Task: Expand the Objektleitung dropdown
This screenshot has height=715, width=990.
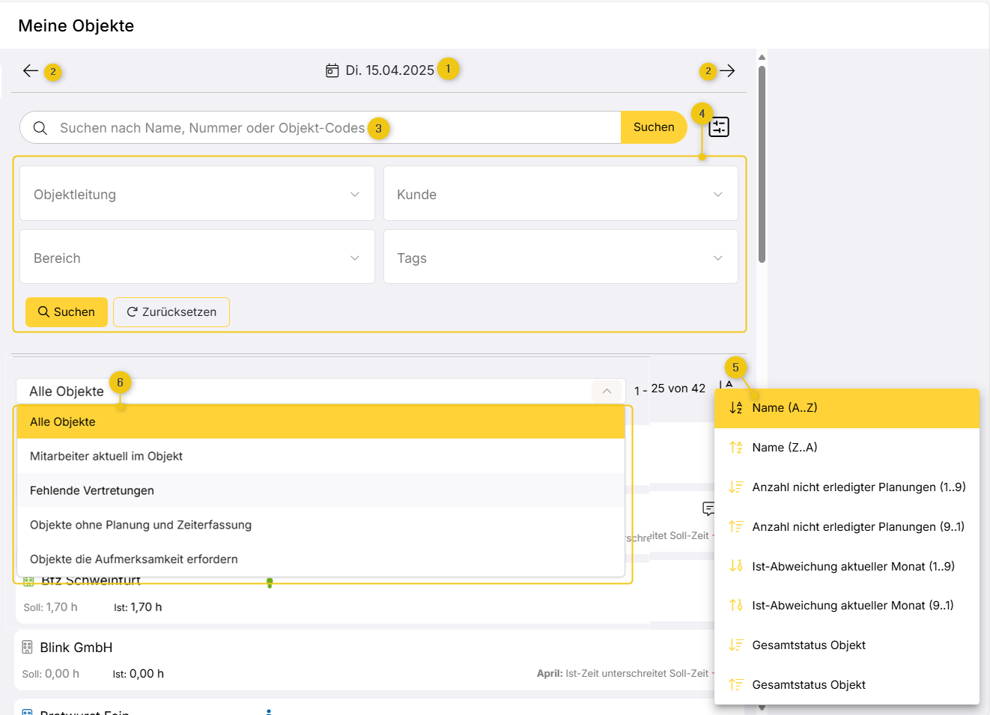Action: pyautogui.click(x=197, y=194)
